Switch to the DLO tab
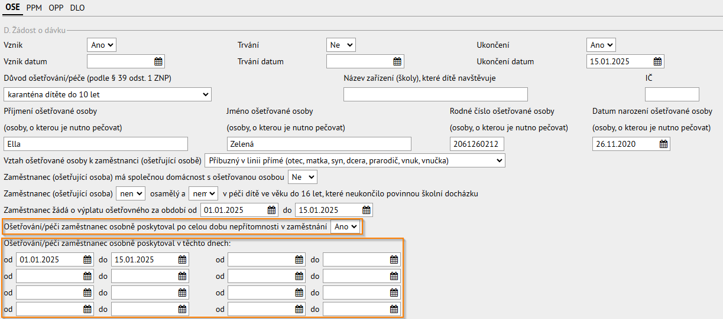The image size is (723, 319). pyautogui.click(x=77, y=8)
